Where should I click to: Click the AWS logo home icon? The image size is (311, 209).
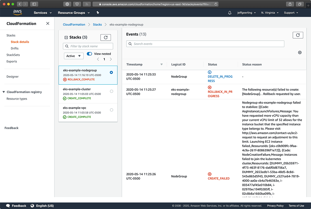[18, 12]
